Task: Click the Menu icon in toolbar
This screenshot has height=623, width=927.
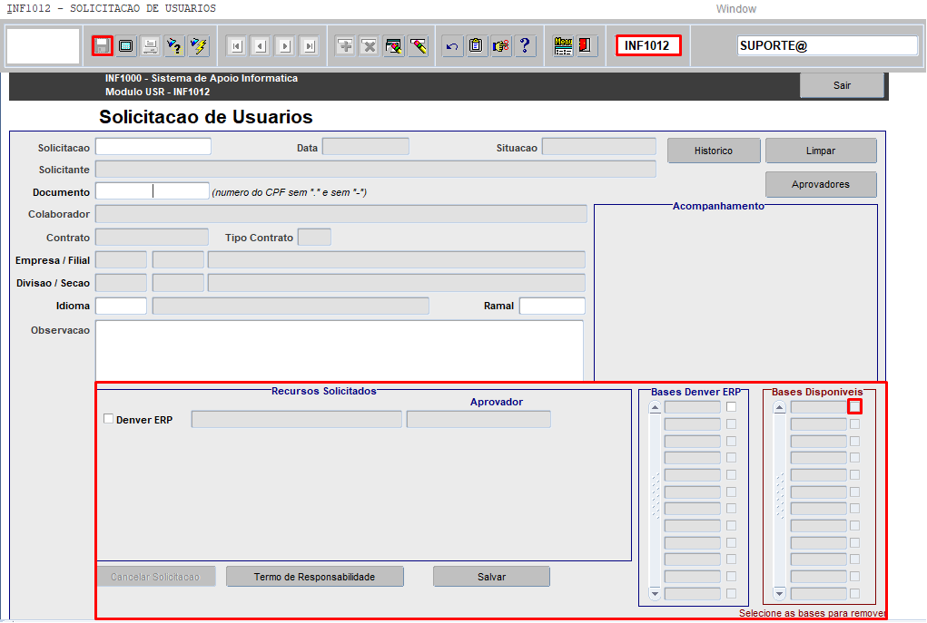Action: 563,46
